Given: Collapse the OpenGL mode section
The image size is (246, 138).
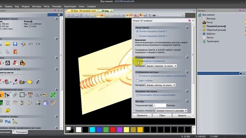Looking at the screenshot, I should (x=187, y=28).
